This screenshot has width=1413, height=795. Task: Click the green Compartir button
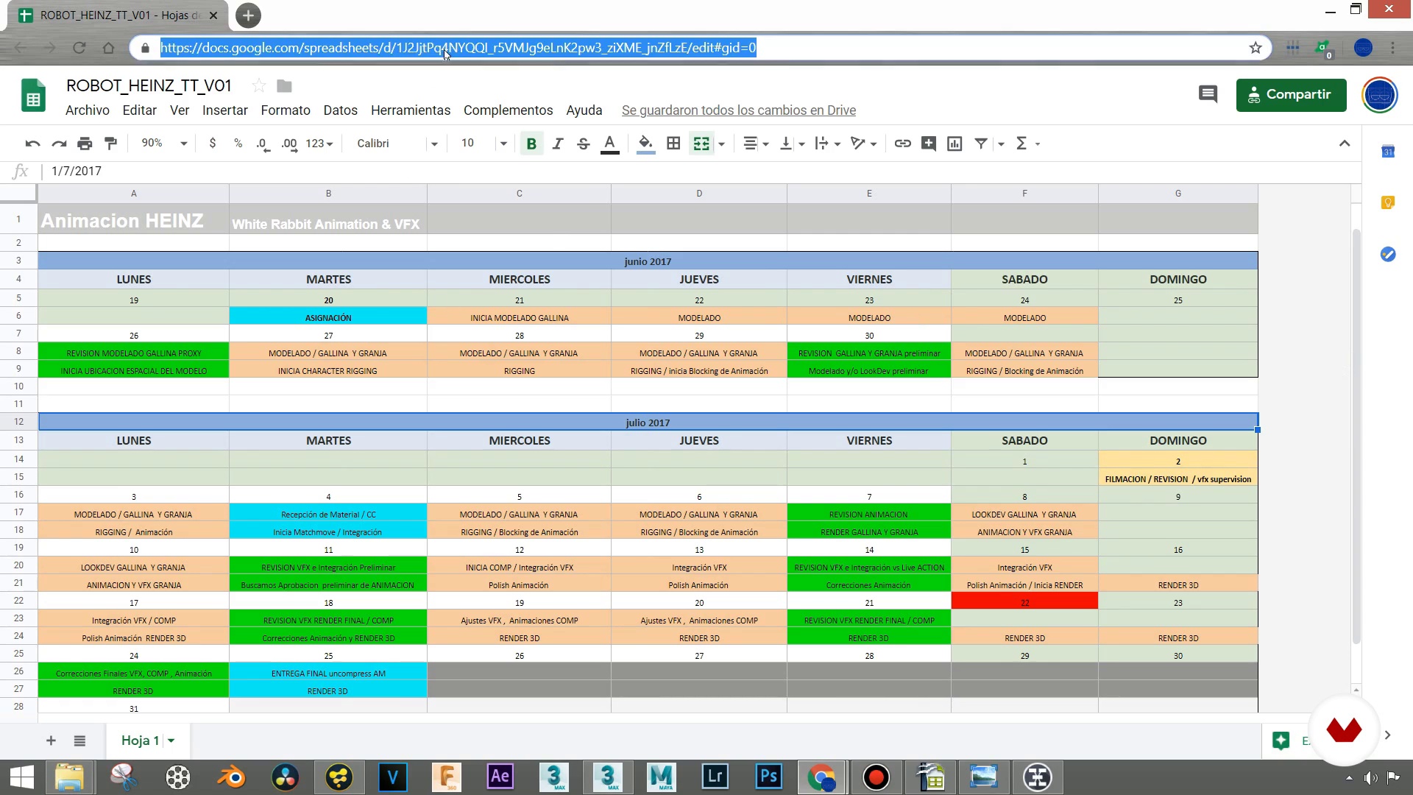click(x=1291, y=95)
